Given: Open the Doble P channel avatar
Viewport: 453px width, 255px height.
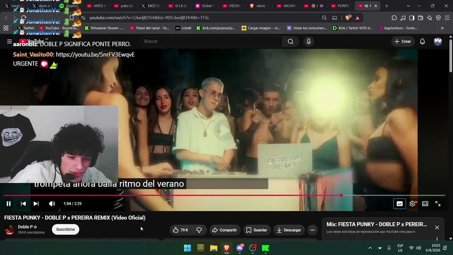Looking at the screenshot, I should point(10,229).
